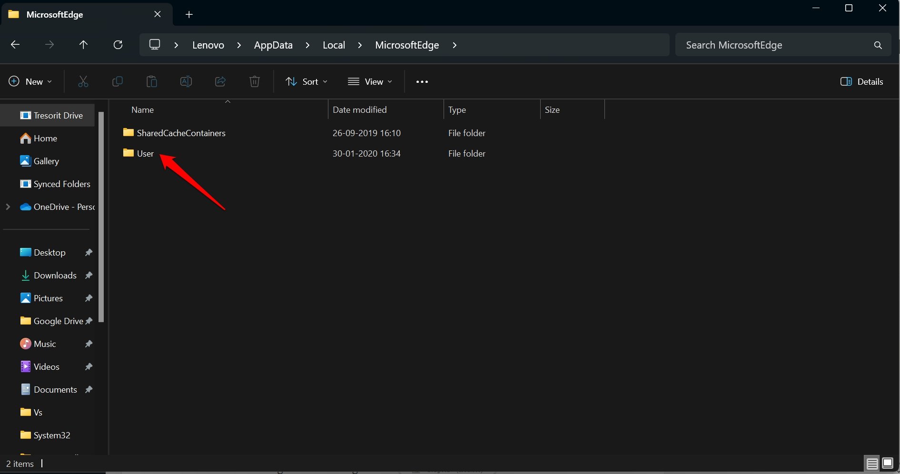Click the pin icon beside Music
900x474 pixels.
pos(89,344)
